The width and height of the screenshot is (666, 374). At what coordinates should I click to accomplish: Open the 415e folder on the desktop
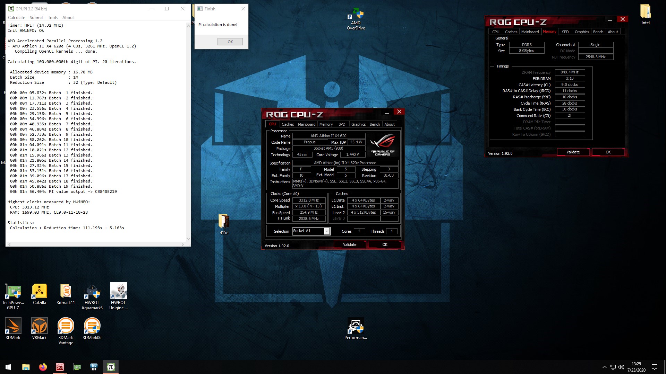point(224,224)
